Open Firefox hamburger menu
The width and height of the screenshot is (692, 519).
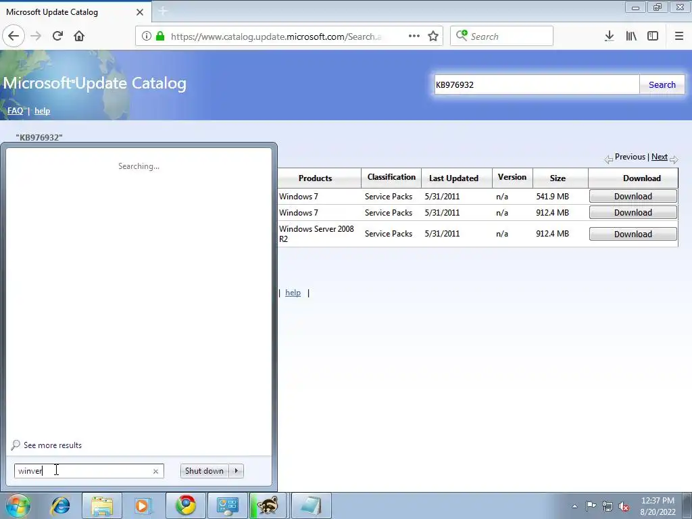[x=679, y=36]
